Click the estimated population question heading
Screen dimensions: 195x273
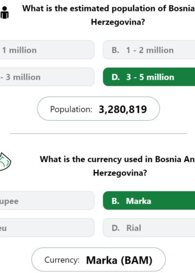(108, 15)
